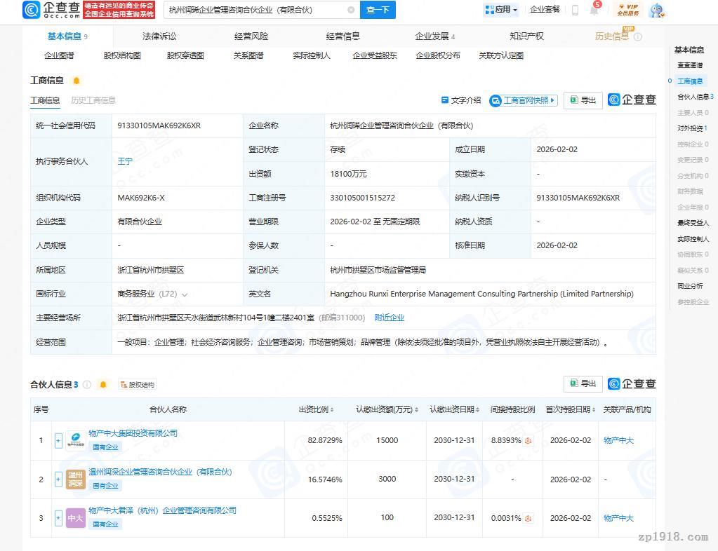
Task: Click the mobile phone icon in header
Action: pyautogui.click(x=575, y=10)
